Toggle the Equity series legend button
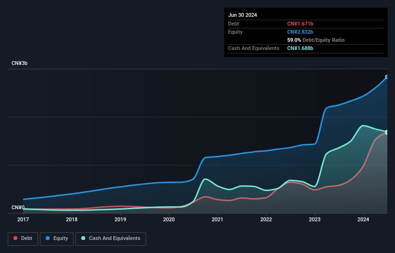 [x=57, y=239]
